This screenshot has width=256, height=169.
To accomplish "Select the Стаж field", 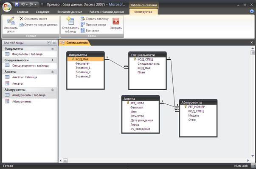I will (198, 120).
